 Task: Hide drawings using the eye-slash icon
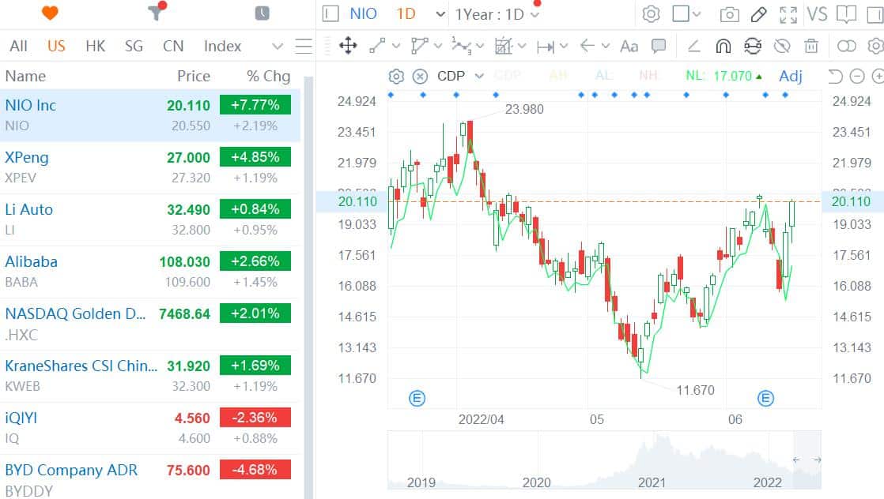coord(782,47)
